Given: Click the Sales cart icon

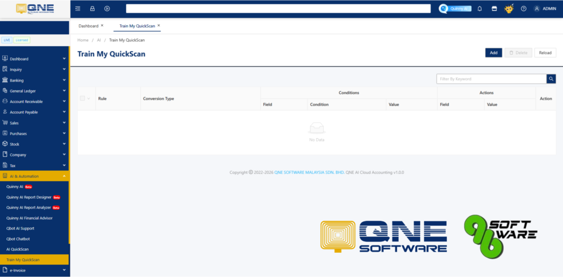Looking at the screenshot, I should [x=5, y=122].
